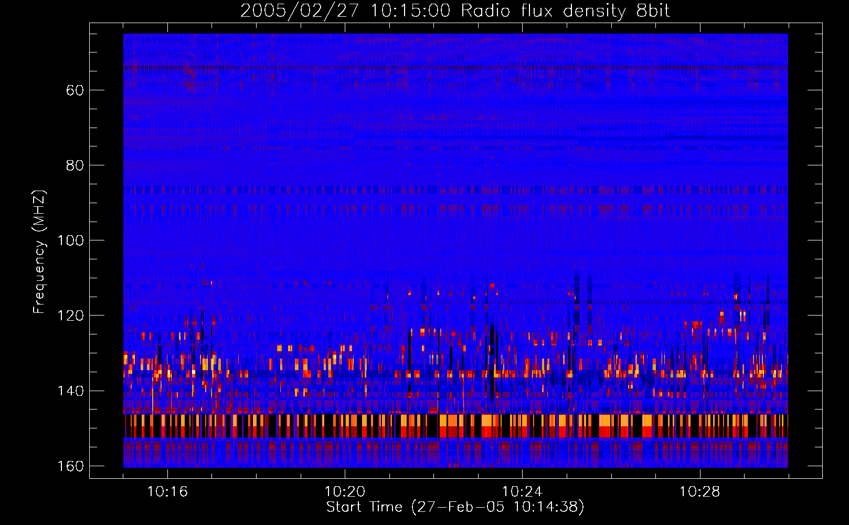Select the 140 frequency tick label
The width and height of the screenshot is (849, 525).
click(x=70, y=391)
